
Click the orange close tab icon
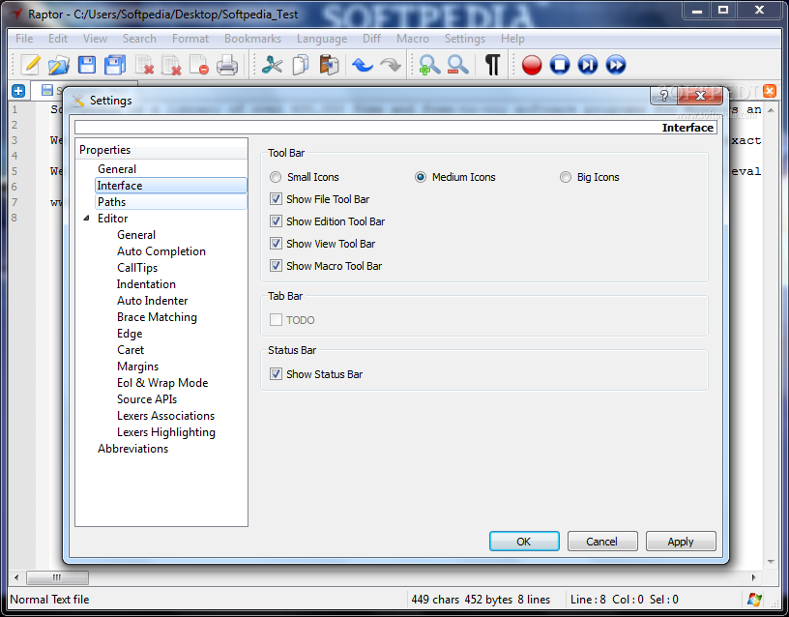770,91
